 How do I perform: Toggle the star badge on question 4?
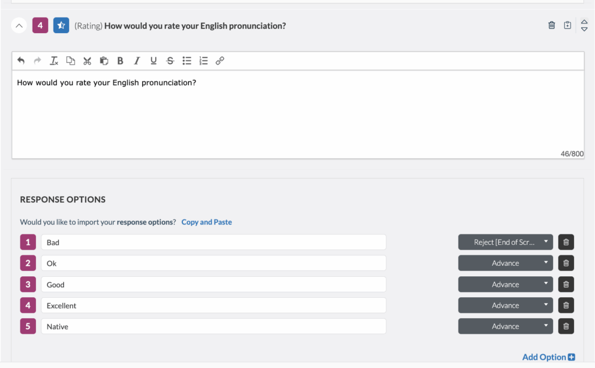pos(61,25)
